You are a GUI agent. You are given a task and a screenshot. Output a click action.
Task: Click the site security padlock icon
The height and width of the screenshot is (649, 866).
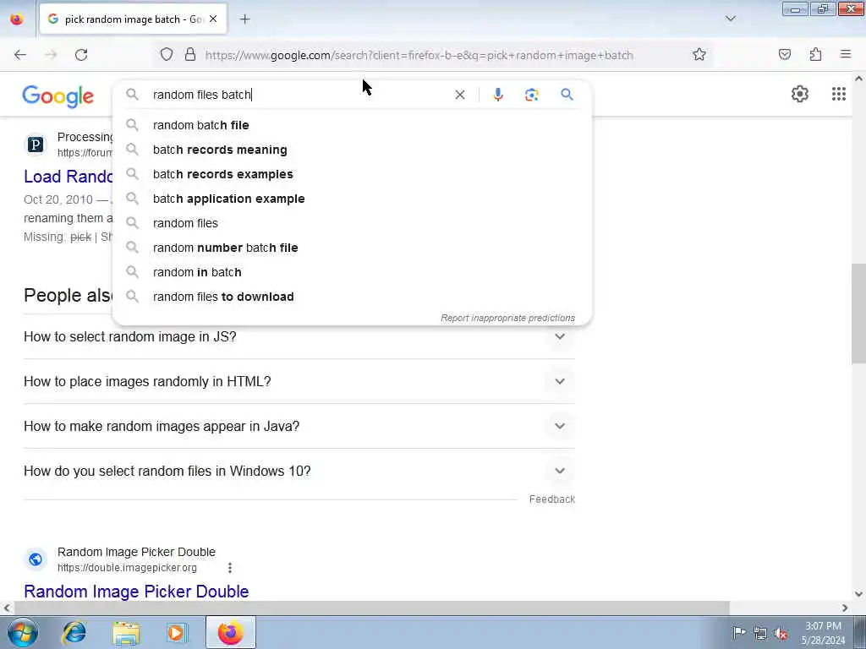click(x=190, y=55)
